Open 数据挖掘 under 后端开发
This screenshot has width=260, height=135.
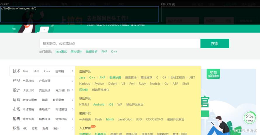115,78
